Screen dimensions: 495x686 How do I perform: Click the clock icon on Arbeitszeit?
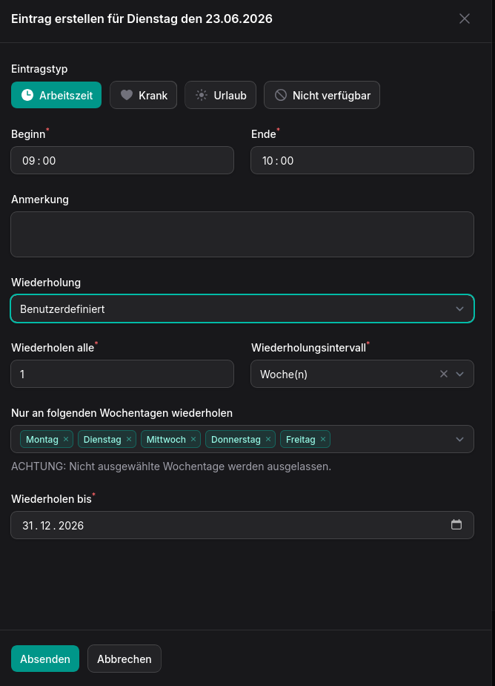point(27,95)
